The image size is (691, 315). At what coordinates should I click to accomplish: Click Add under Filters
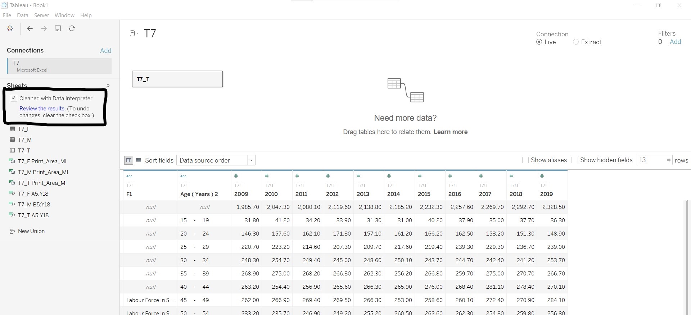[676, 42]
